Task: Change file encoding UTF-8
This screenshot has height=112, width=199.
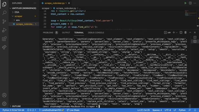Action: (x=168, y=110)
